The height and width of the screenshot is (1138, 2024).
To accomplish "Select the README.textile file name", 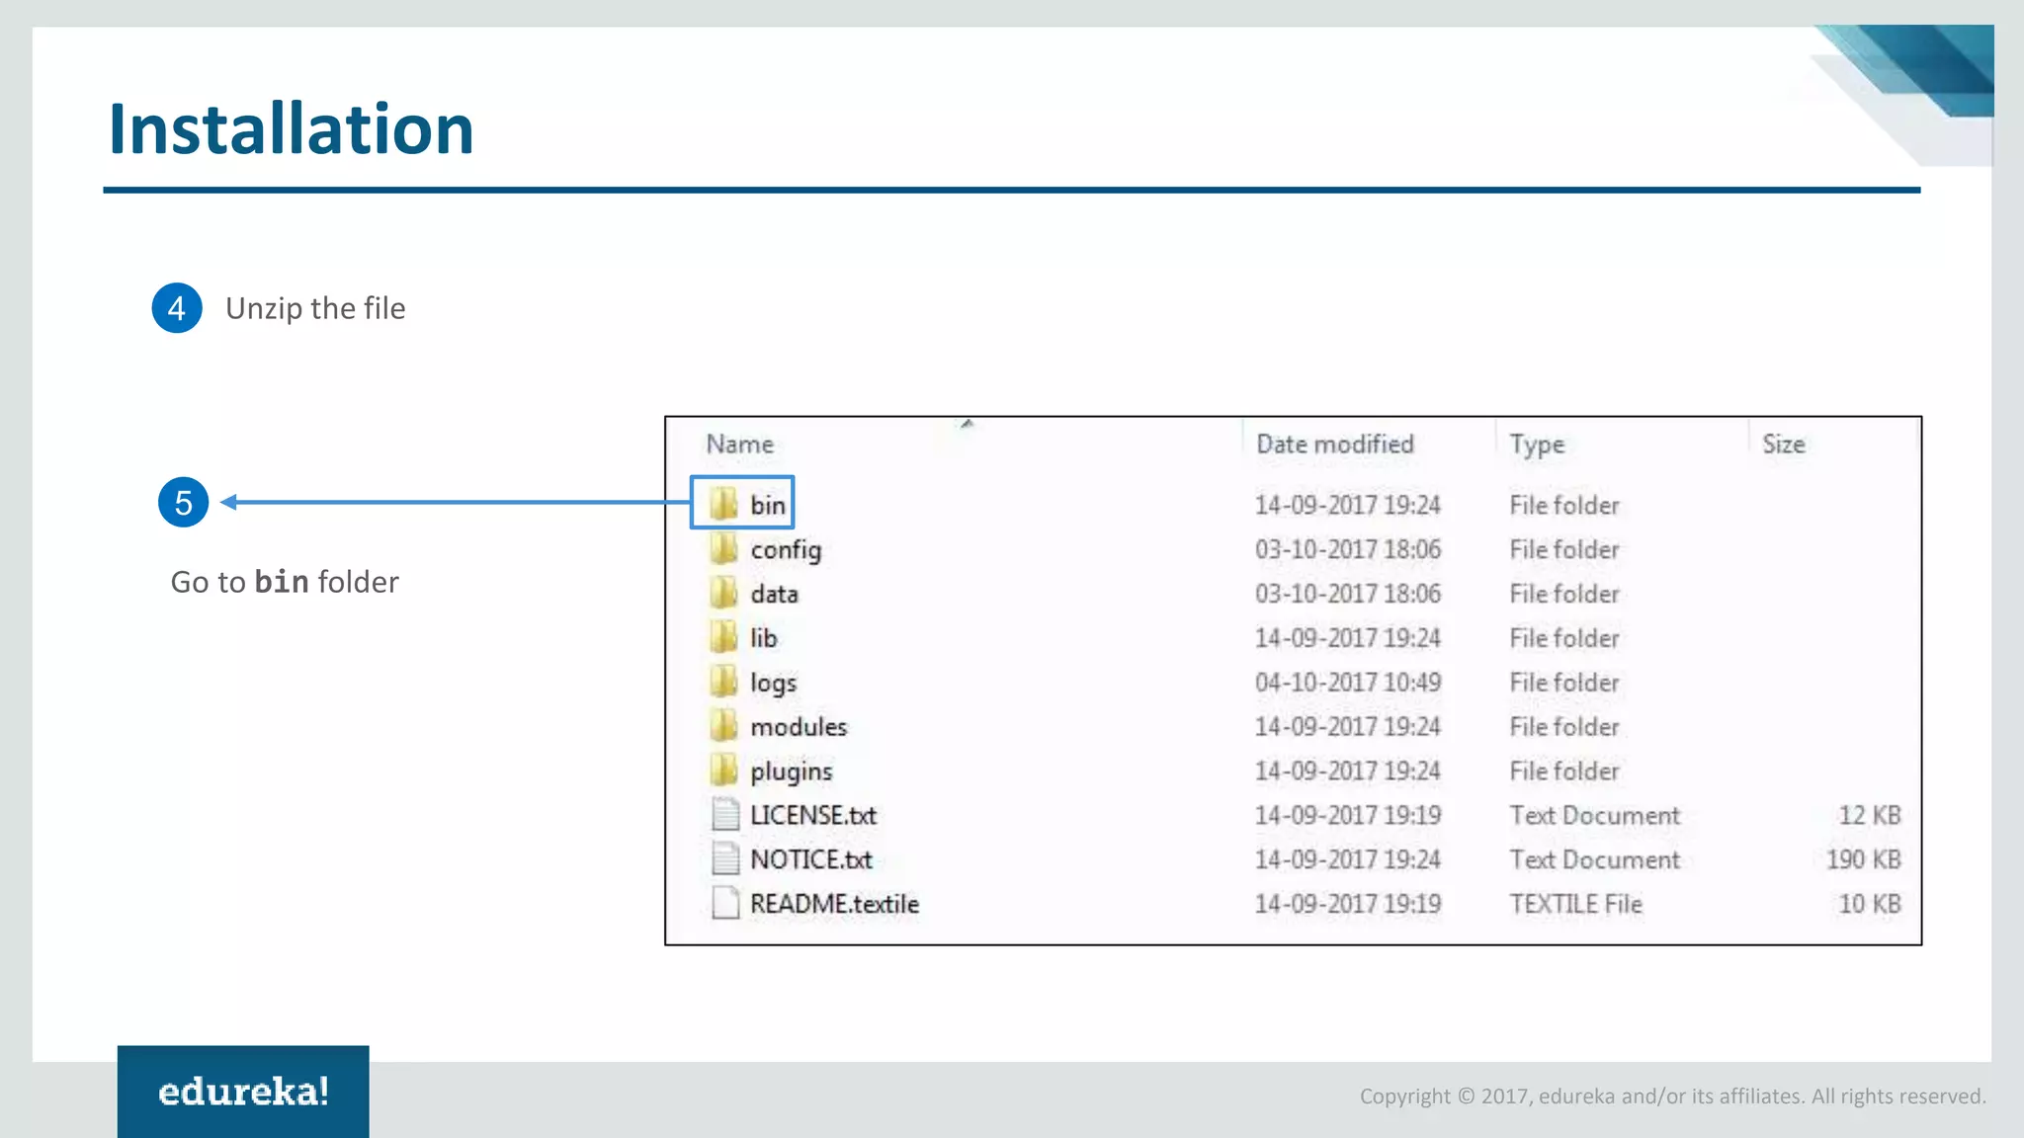I will [834, 904].
